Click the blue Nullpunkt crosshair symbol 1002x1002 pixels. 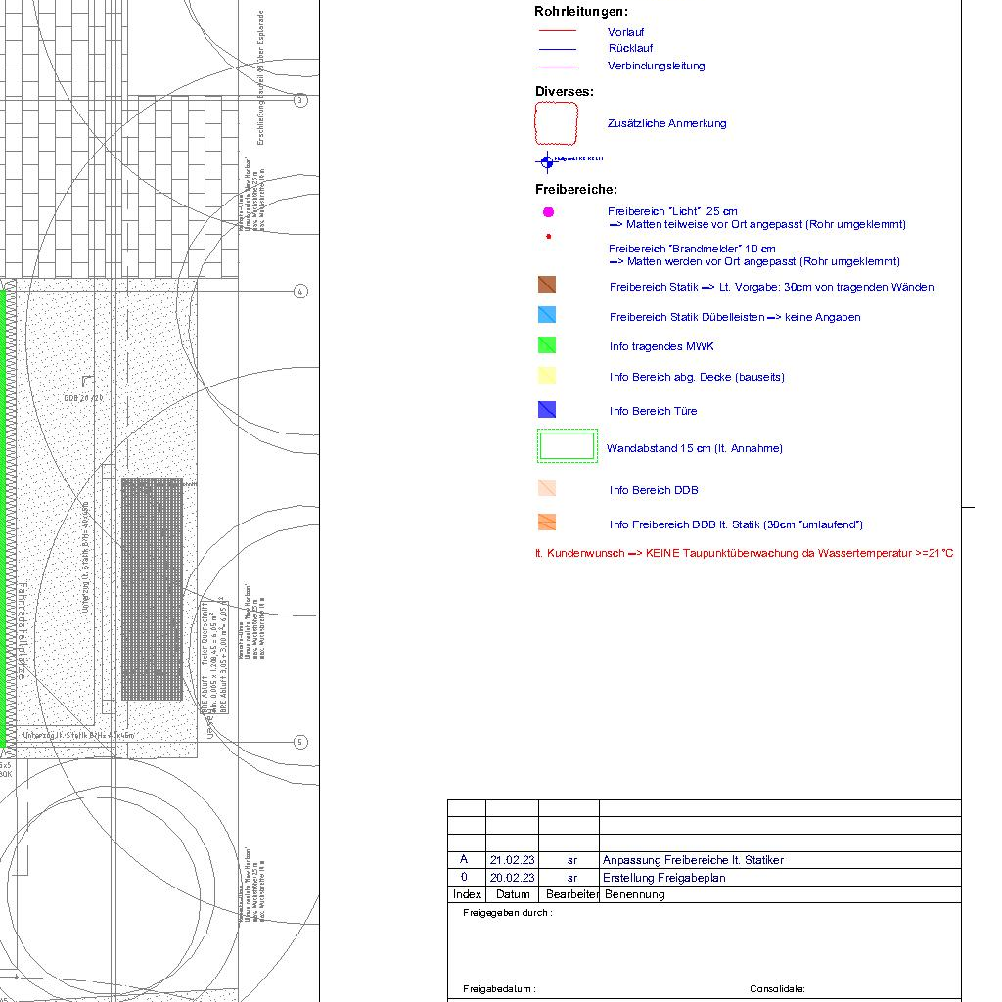click(x=546, y=161)
